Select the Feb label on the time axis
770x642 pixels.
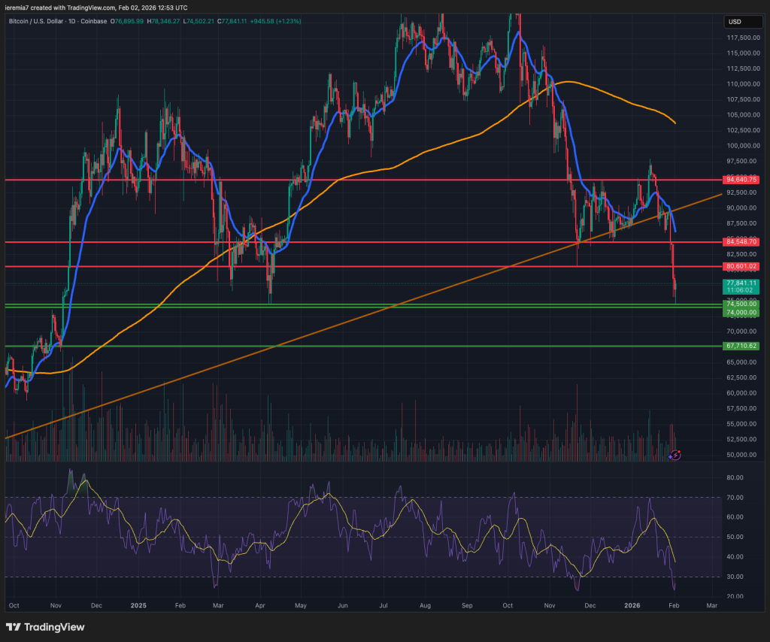point(673,605)
